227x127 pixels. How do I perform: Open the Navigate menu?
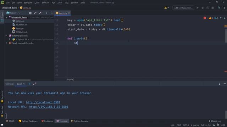tap(28, 2)
